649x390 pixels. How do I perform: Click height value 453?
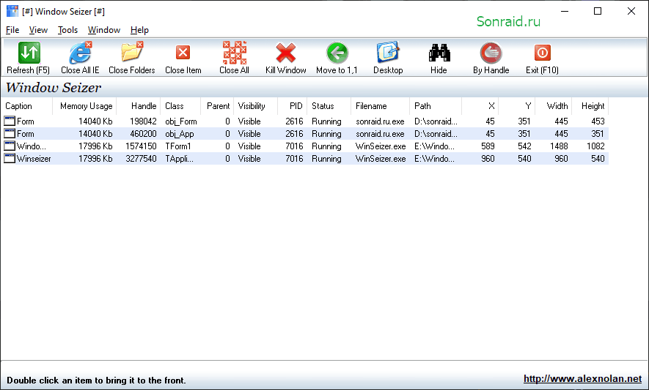(598, 121)
